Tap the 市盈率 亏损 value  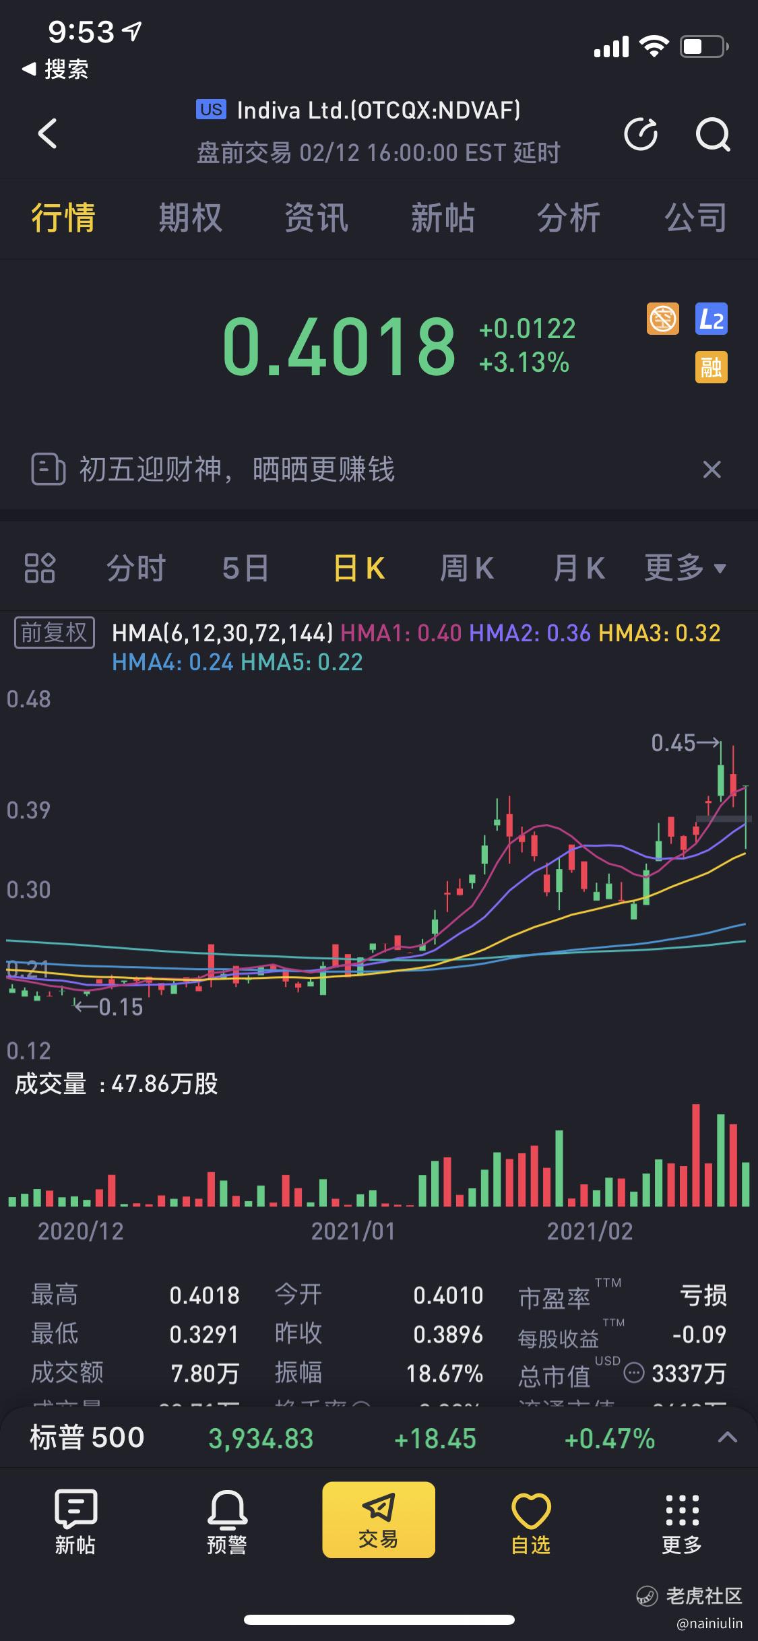[703, 1295]
